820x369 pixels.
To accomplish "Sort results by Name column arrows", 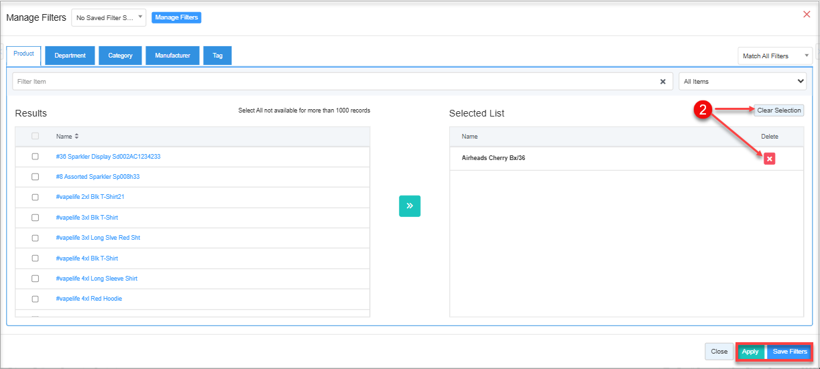I will pyautogui.click(x=76, y=137).
